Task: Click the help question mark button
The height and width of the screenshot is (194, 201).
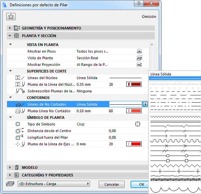Action: [139, 3]
